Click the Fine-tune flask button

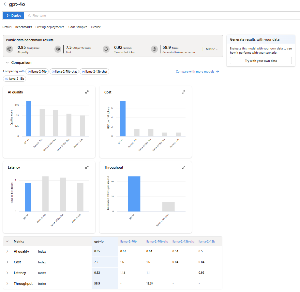pyautogui.click(x=37, y=16)
